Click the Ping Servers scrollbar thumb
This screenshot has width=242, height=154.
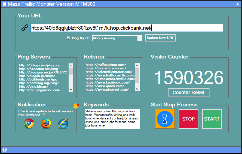(x=71, y=71)
